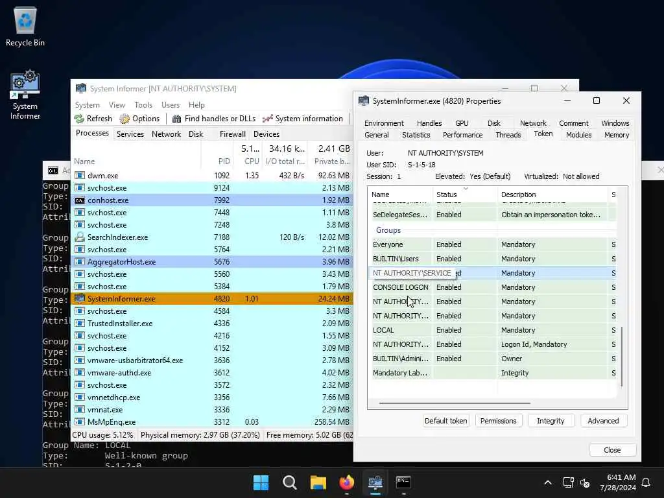The width and height of the screenshot is (664, 498).
Task: Open the View menu
Action: point(117,104)
